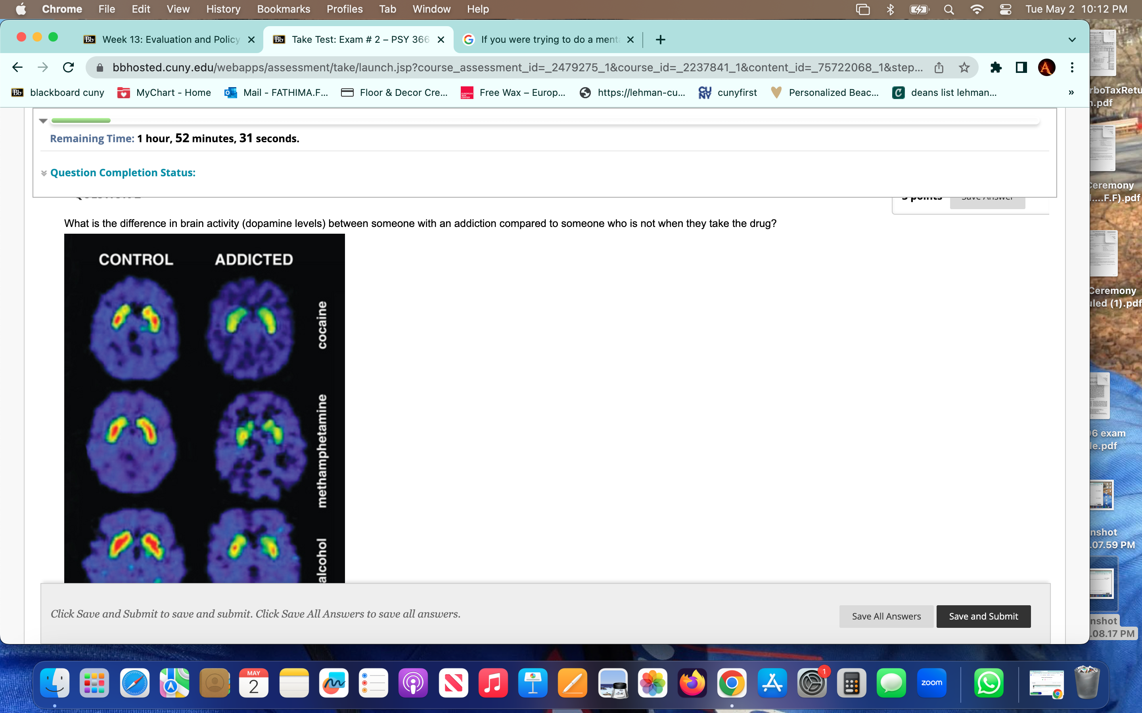The height and width of the screenshot is (713, 1142).
Task: Expand the Question Completion Status section
Action: pyautogui.click(x=43, y=173)
